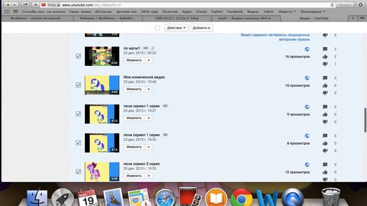Show the bookmarks book icon
This screenshot has width=367, height=206.
point(7,11)
